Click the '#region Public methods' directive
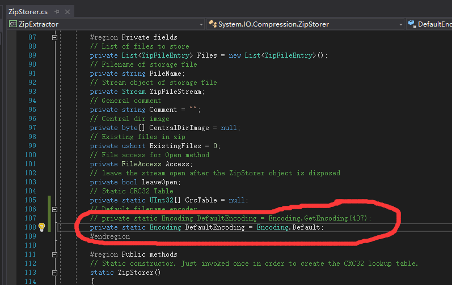This screenshot has height=285, width=452. [133, 254]
